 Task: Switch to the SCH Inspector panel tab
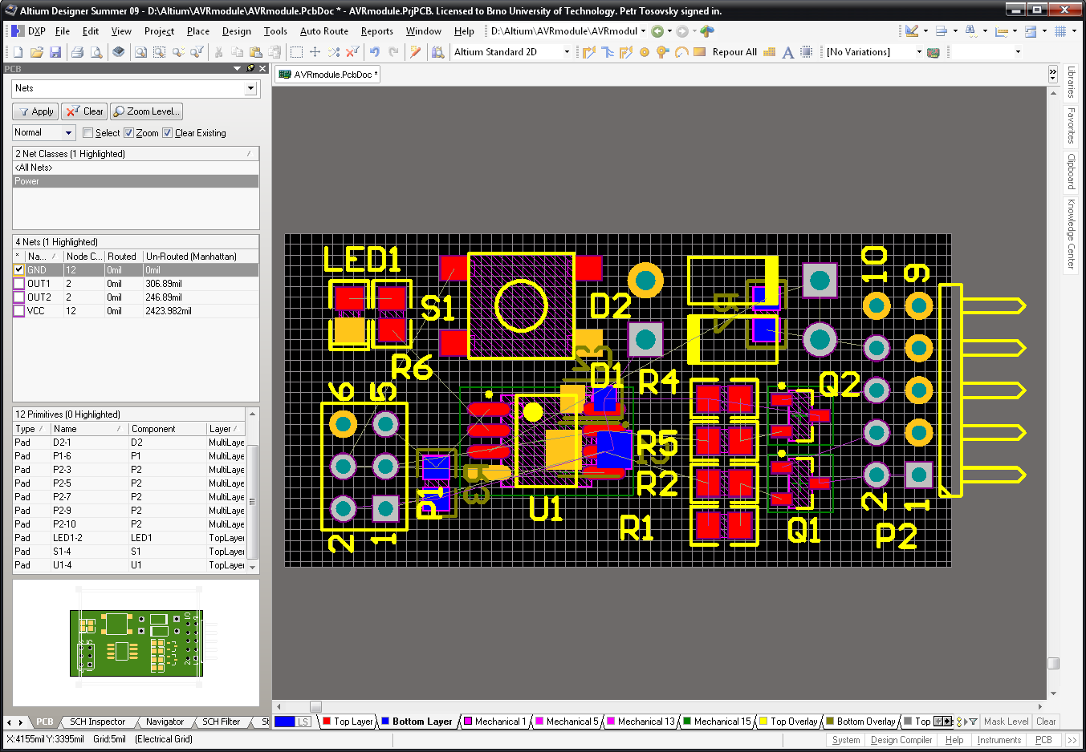tap(97, 722)
